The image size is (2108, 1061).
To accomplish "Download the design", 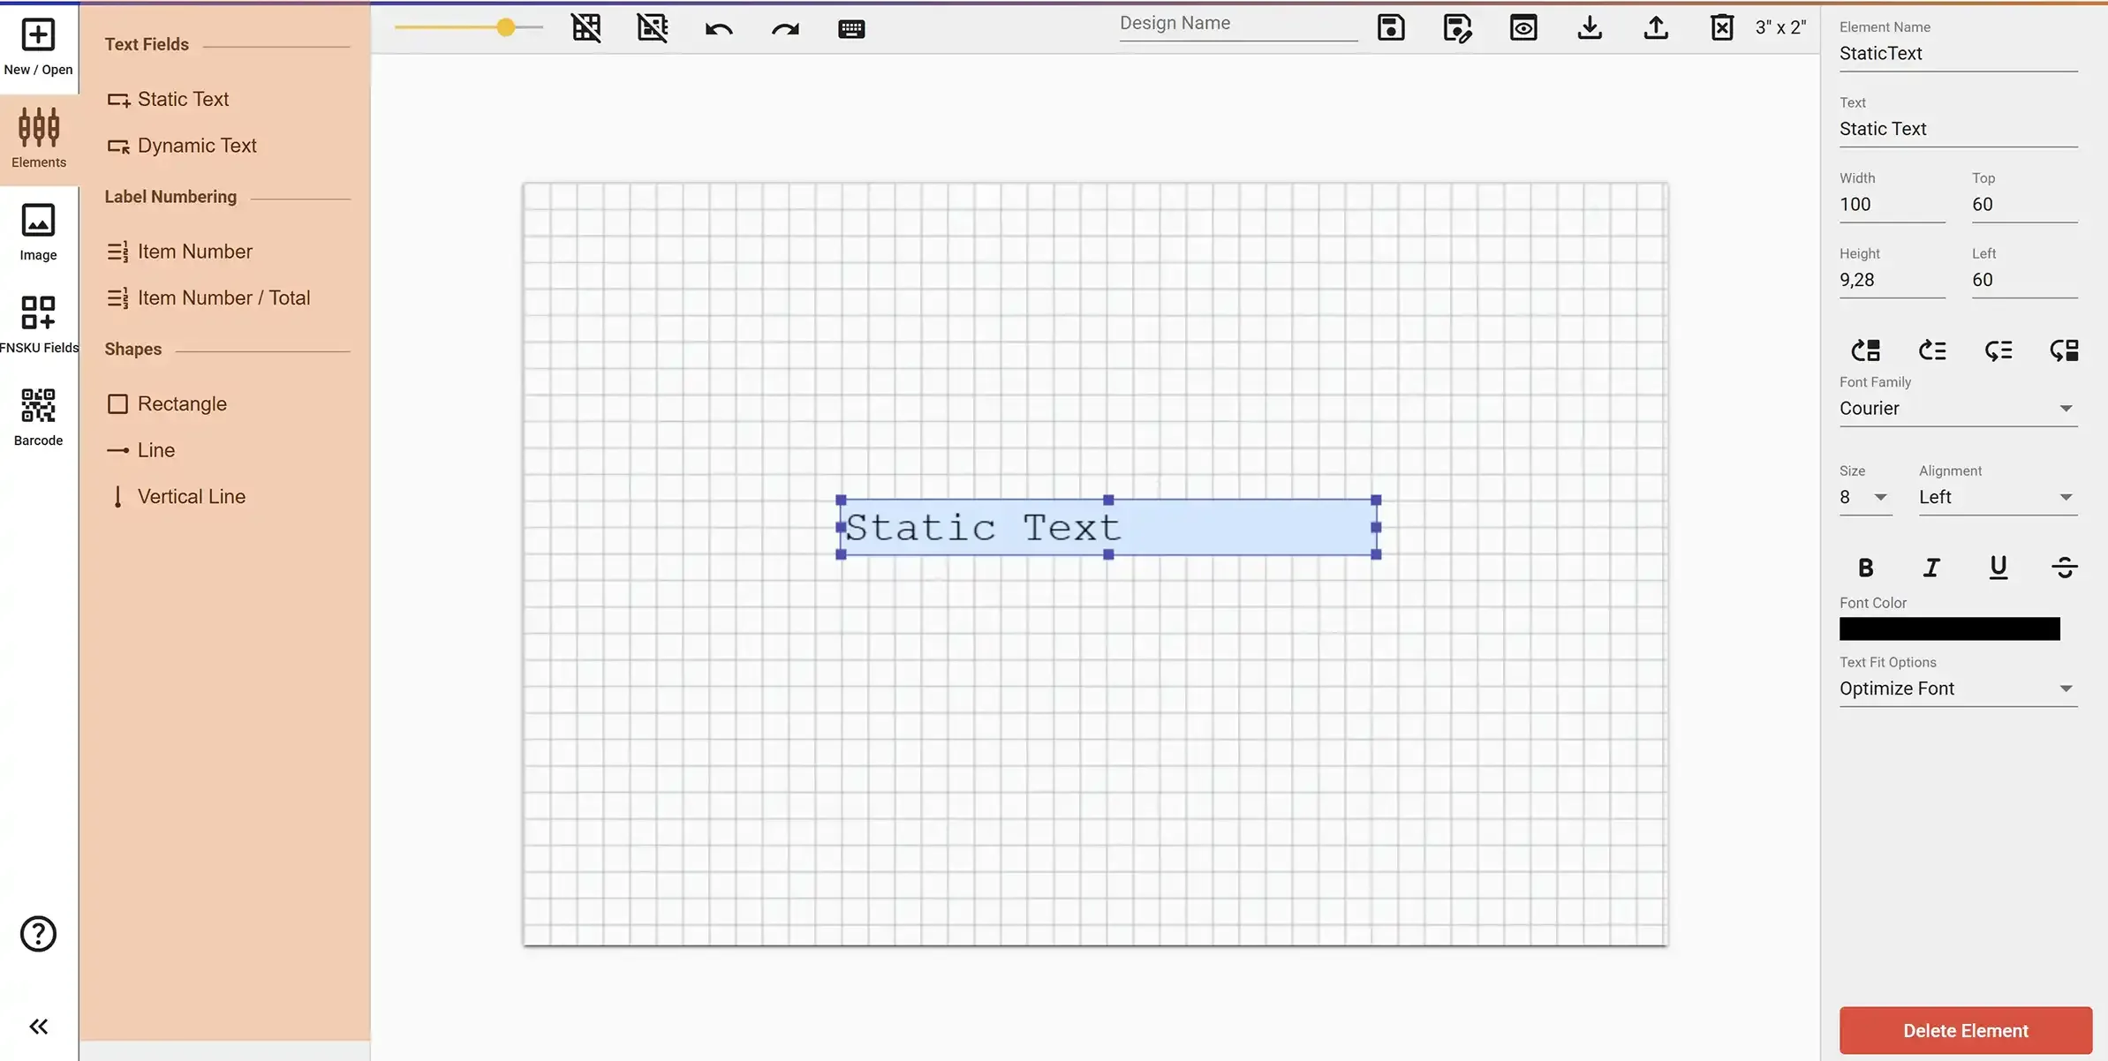I will [1590, 28].
